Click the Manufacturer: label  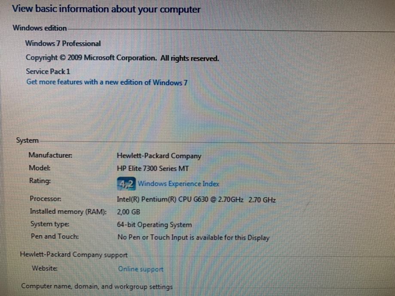click(x=50, y=155)
